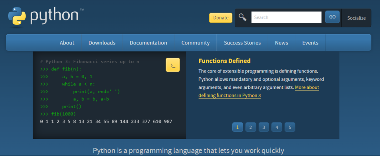This screenshot has width=380, height=157.
Task: Select slide 1 in the carousel
Action: pos(237,127)
